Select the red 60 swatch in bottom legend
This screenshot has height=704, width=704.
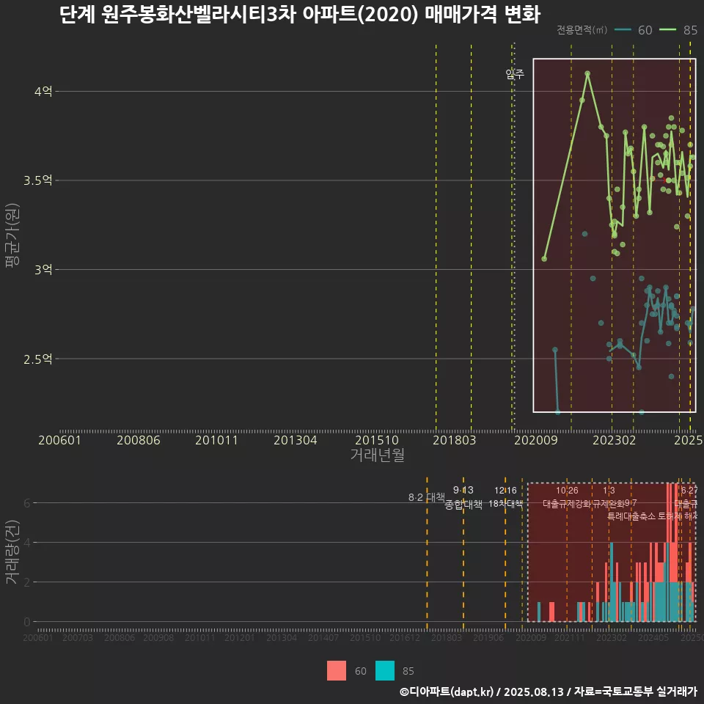click(x=337, y=670)
